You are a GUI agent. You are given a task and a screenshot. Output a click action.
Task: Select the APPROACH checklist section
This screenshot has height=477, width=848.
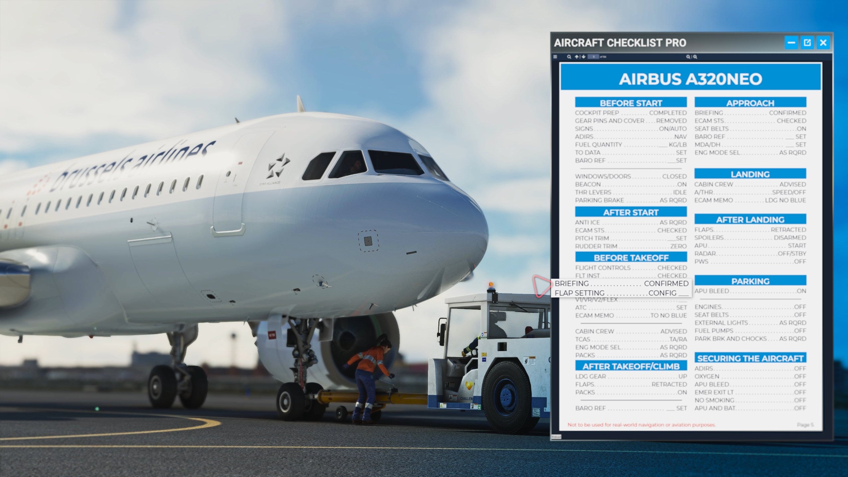[x=750, y=102]
